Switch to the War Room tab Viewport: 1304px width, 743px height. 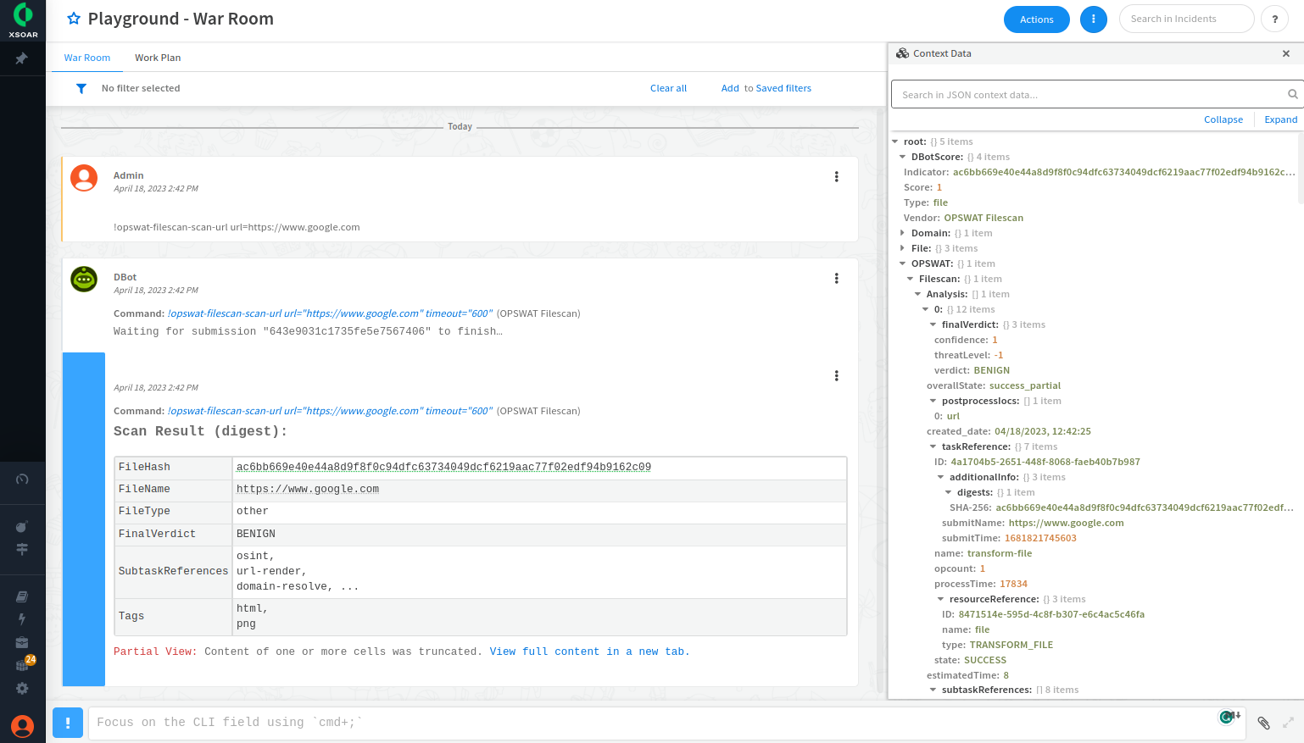coord(87,58)
